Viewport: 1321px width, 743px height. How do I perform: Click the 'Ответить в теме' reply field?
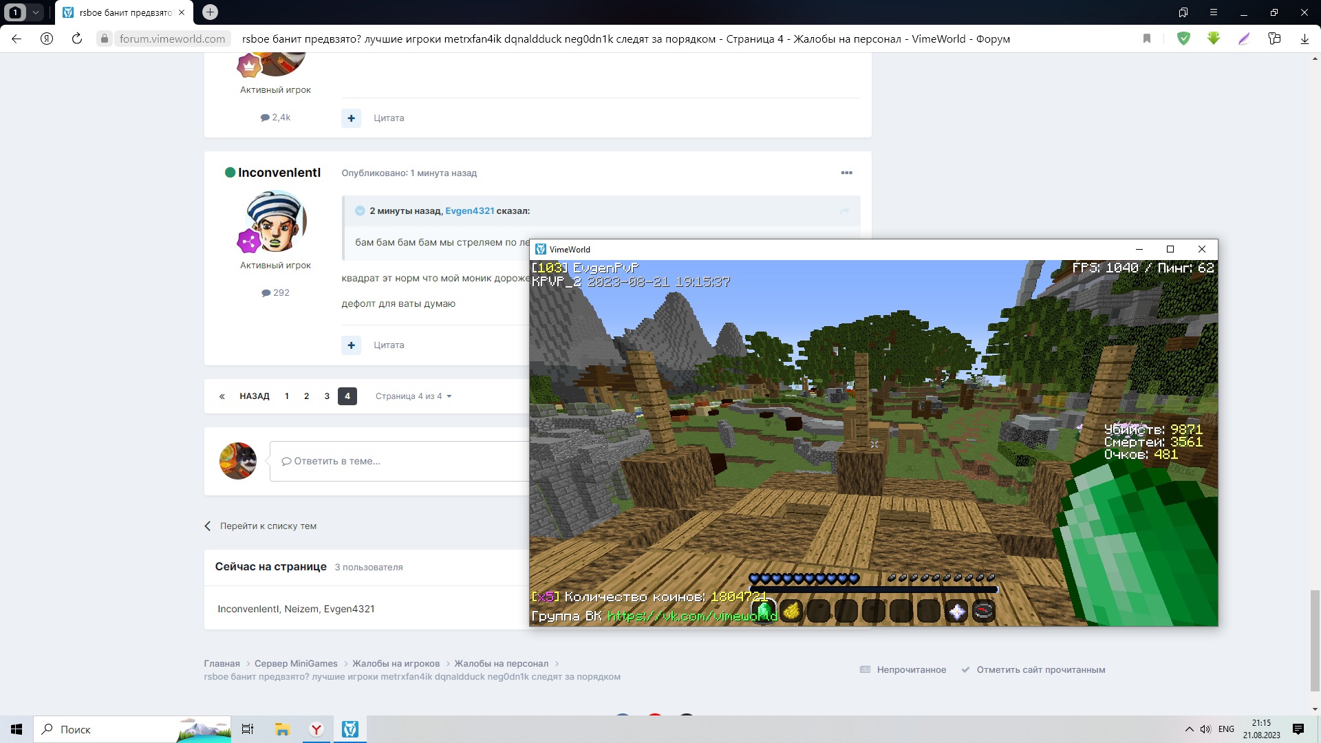(399, 461)
